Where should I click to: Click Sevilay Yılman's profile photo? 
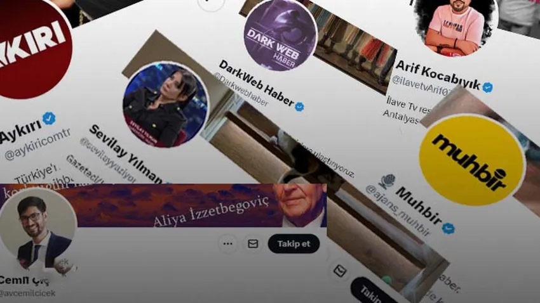[165, 105]
